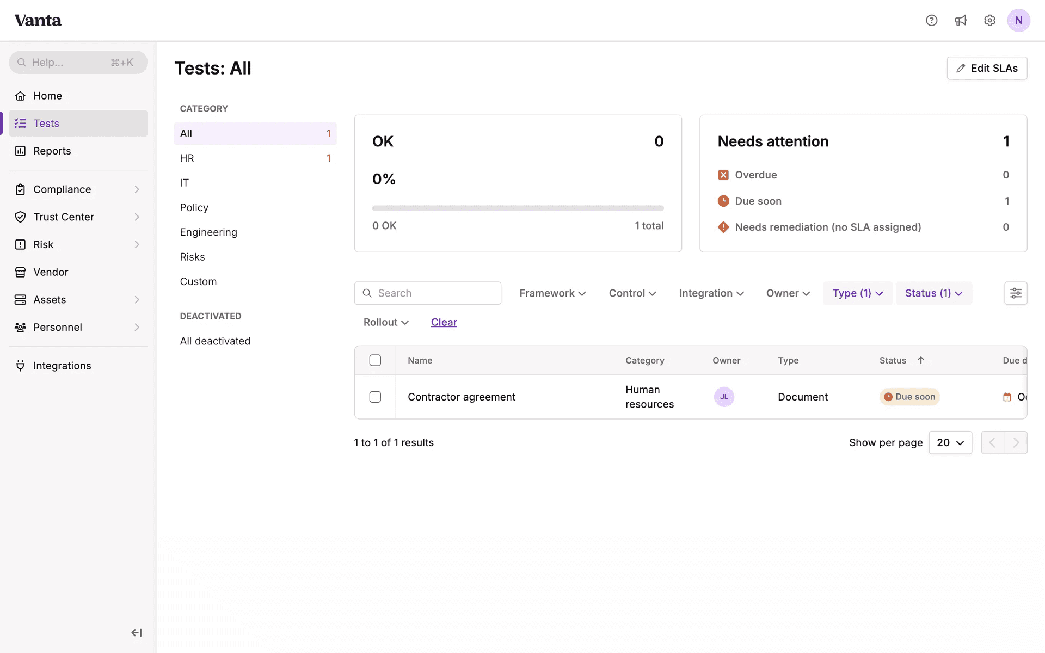The width and height of the screenshot is (1045, 653).
Task: Open the help question mark icon
Action: coord(931,21)
